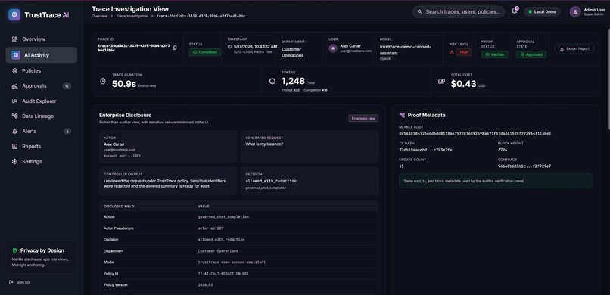Sign out of the application
Screen dimensions: 610x295
(20, 282)
